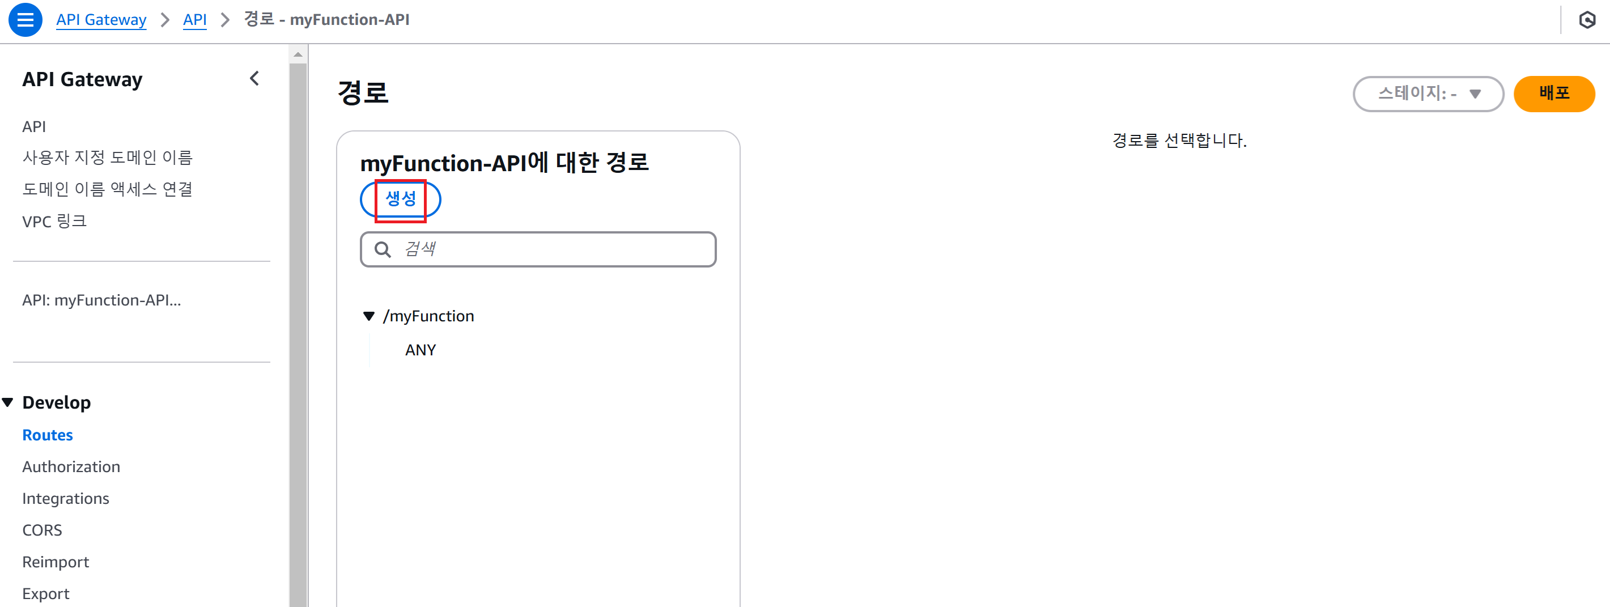Click the 배포 deploy button
This screenshot has height=607, width=1610.
point(1554,94)
